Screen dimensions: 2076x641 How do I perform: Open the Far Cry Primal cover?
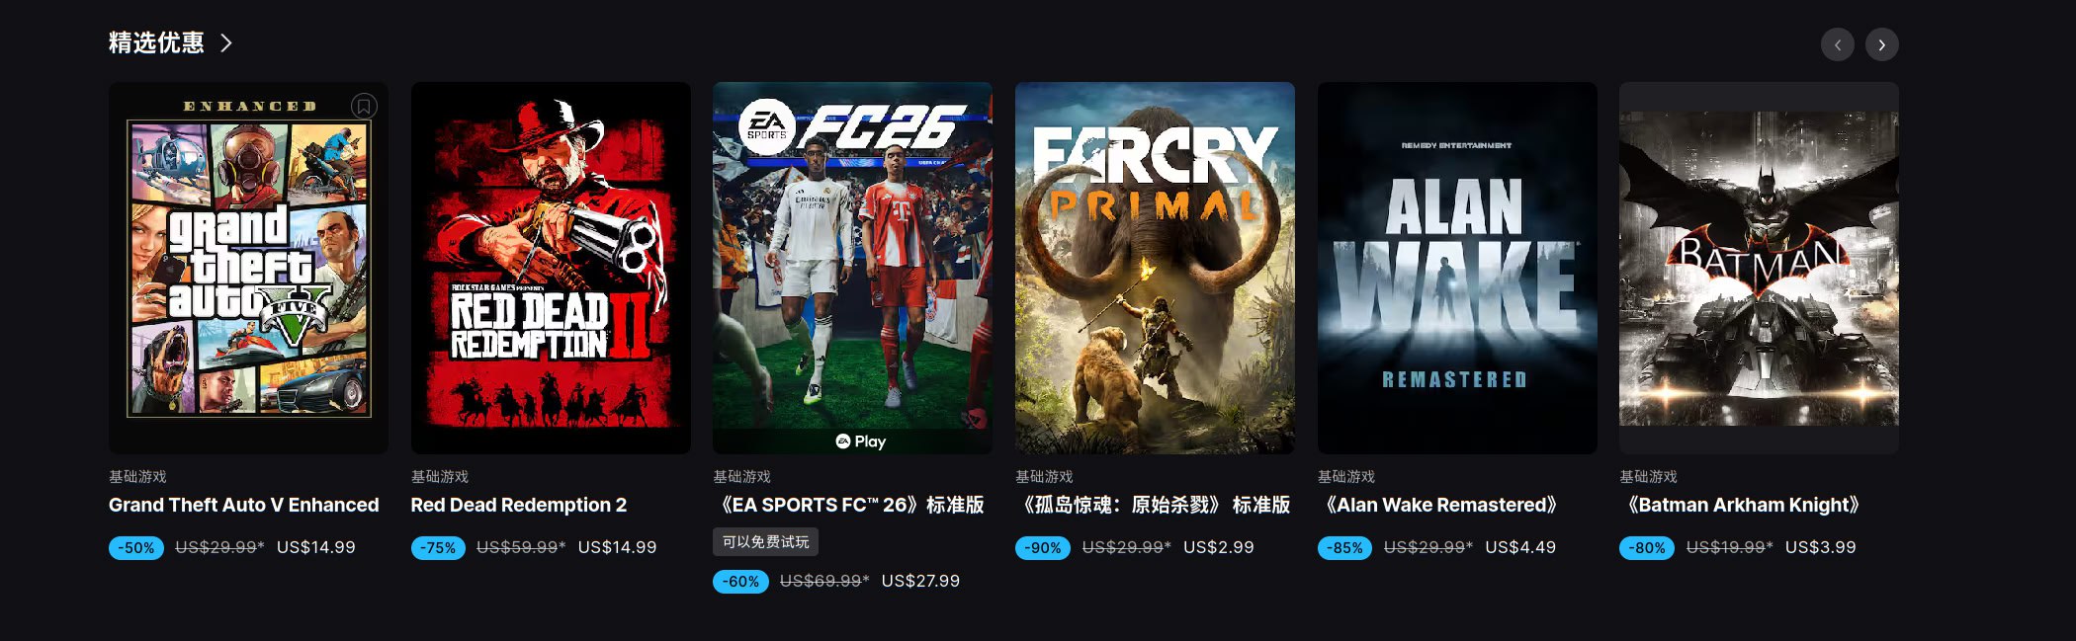tap(1155, 268)
